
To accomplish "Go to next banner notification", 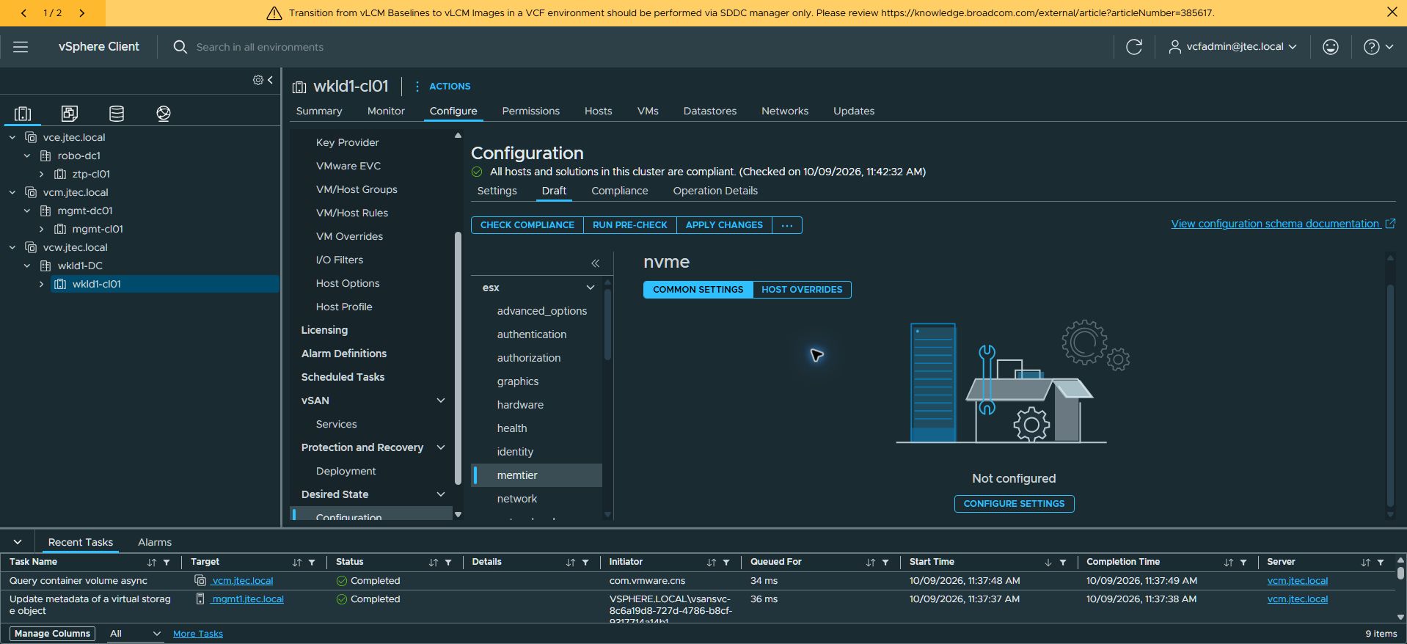I will click(x=81, y=12).
